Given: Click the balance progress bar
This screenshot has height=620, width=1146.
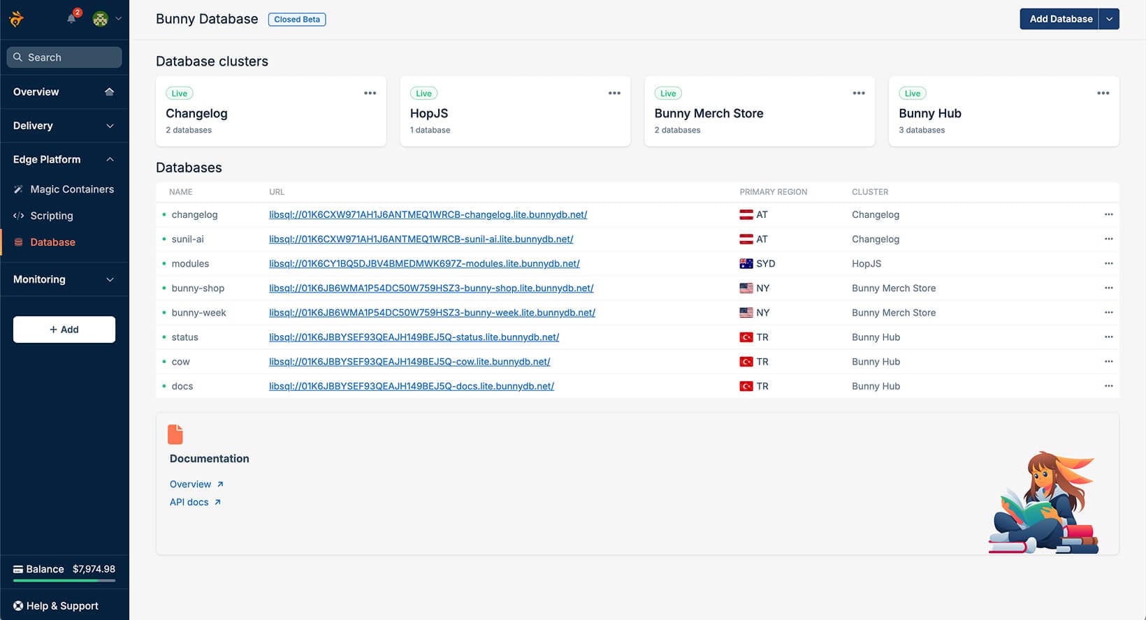Looking at the screenshot, I should click(x=64, y=580).
